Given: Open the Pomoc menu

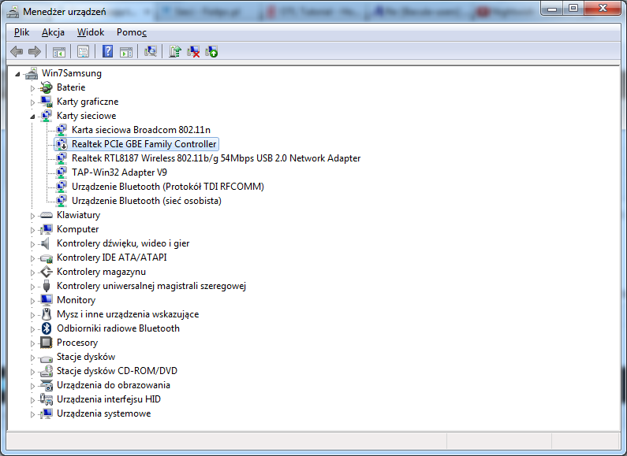Looking at the screenshot, I should coord(132,32).
